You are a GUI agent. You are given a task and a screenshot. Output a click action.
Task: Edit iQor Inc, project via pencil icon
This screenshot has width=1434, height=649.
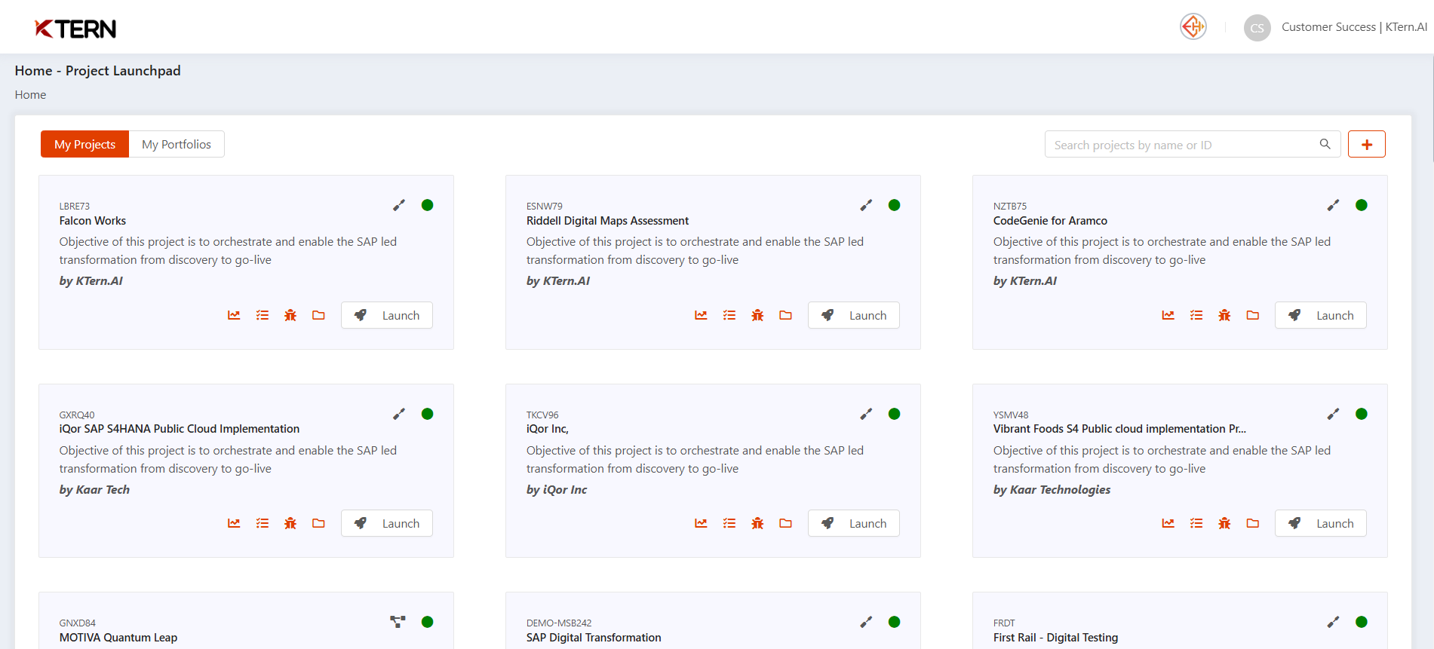tap(866, 414)
